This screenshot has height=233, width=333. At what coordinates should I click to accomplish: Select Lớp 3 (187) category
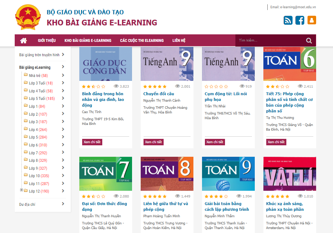38,122
